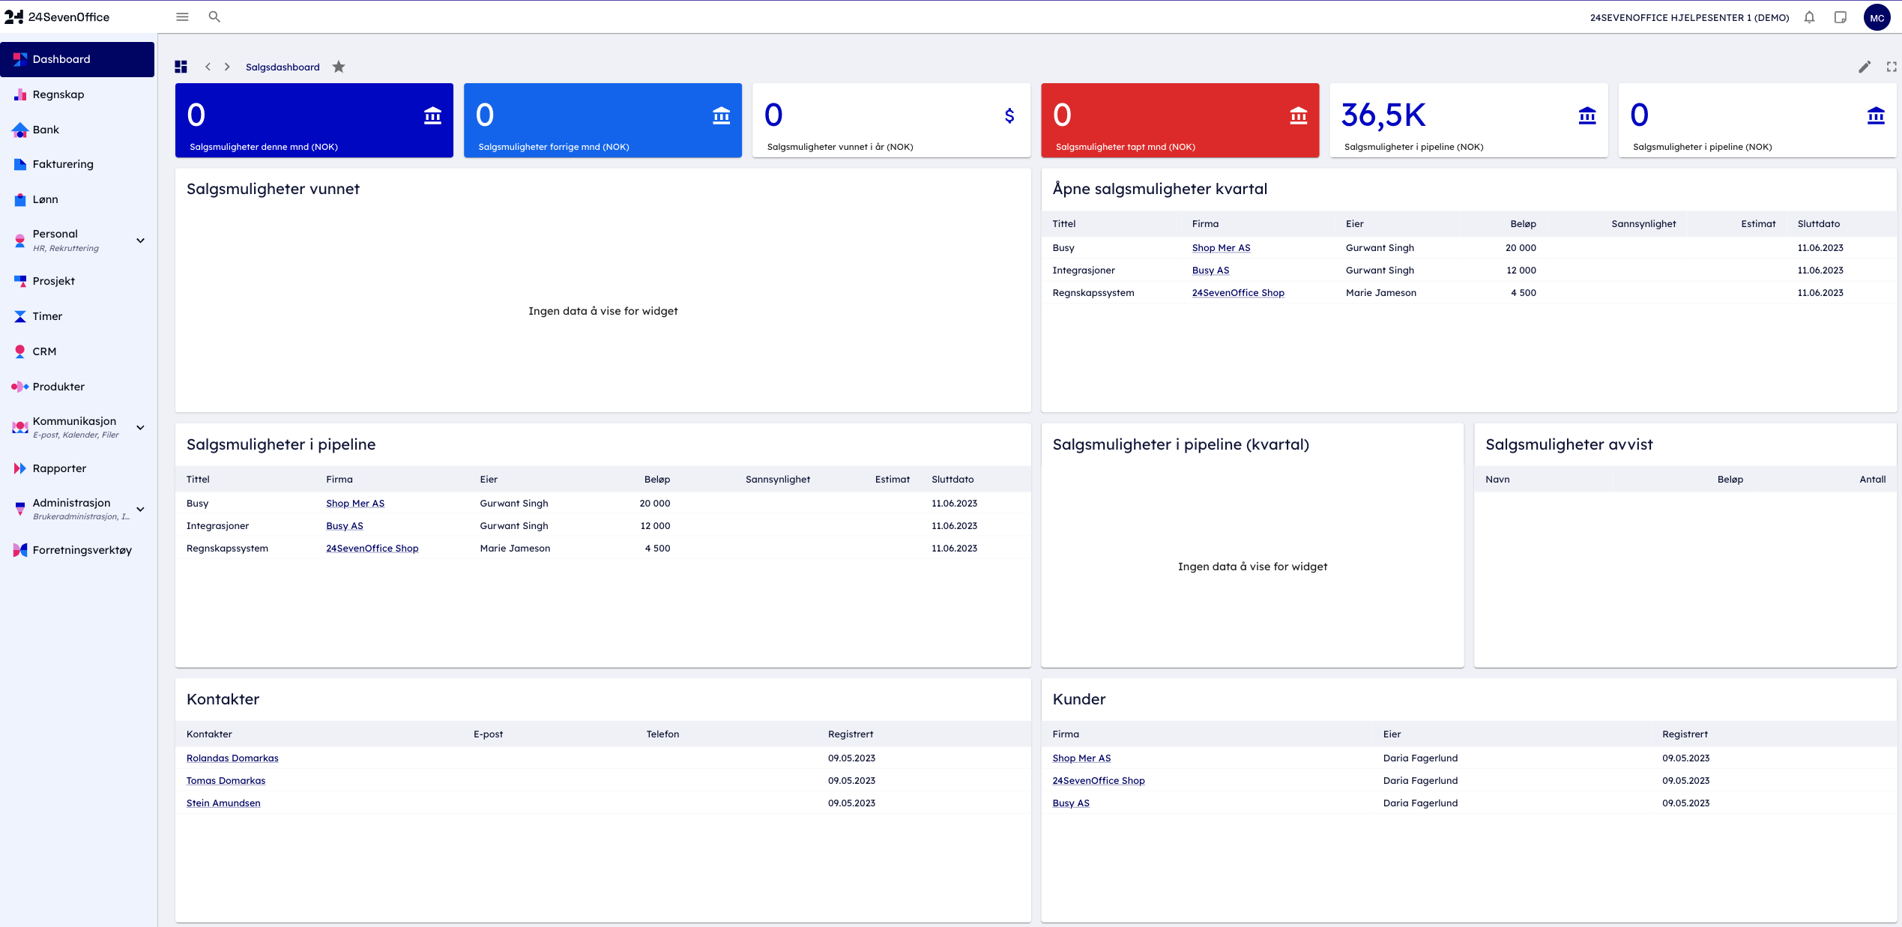Open Rapporter from the sidebar
The width and height of the screenshot is (1902, 927).
point(59,468)
